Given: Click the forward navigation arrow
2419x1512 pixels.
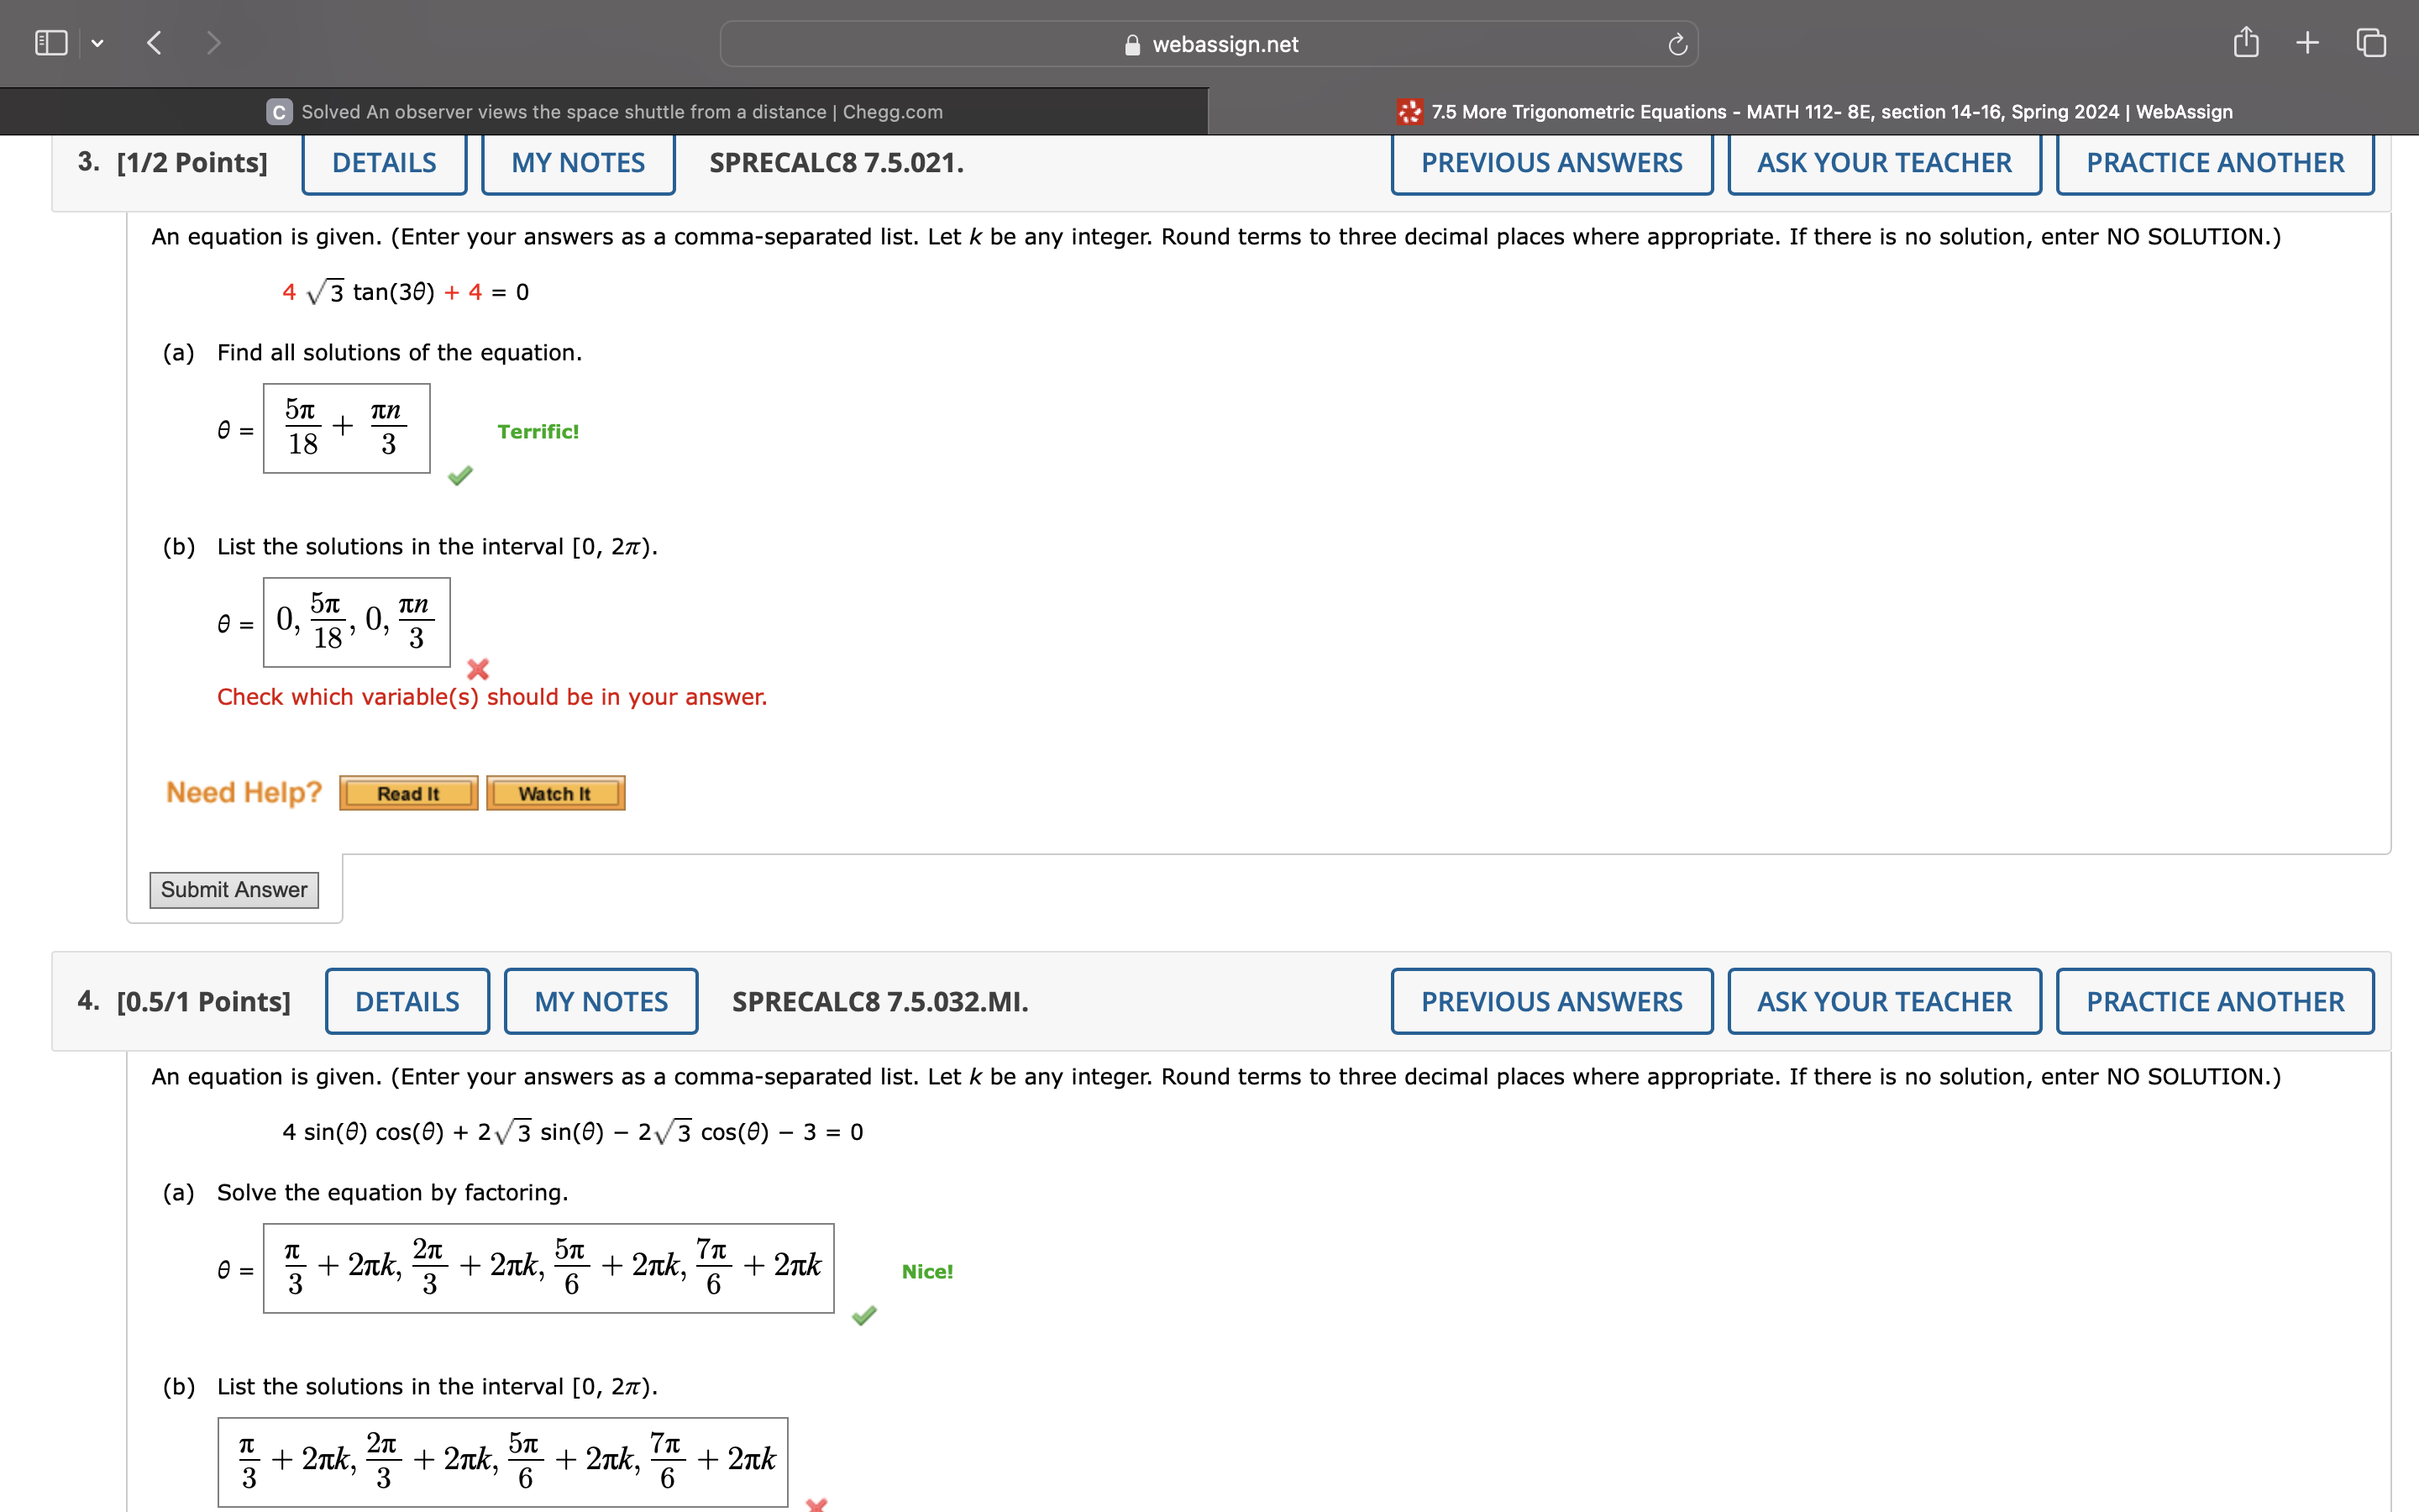Looking at the screenshot, I should click(213, 43).
